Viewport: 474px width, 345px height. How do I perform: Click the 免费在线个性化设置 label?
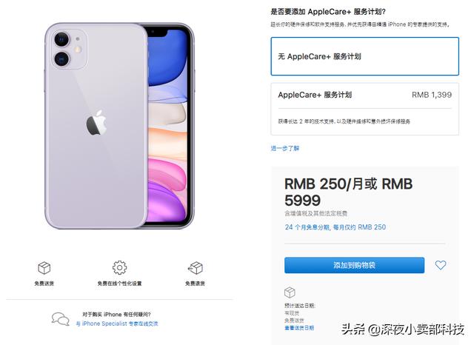[x=120, y=284]
